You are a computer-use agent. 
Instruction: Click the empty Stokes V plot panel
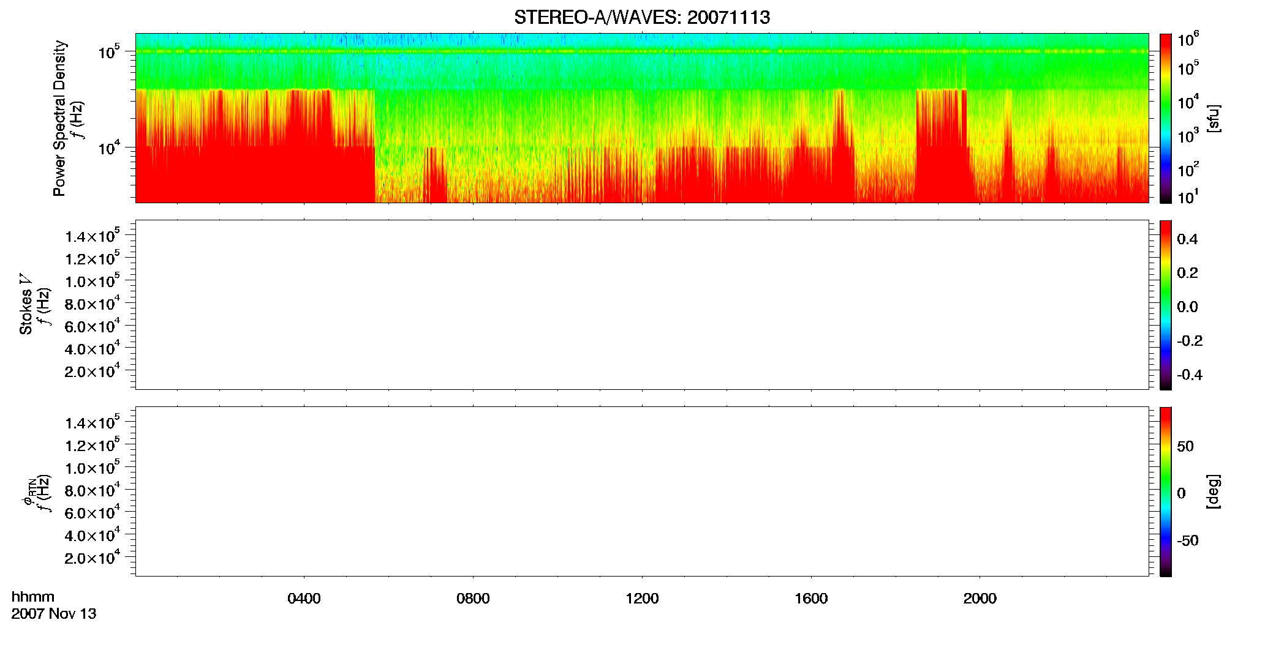(x=642, y=305)
